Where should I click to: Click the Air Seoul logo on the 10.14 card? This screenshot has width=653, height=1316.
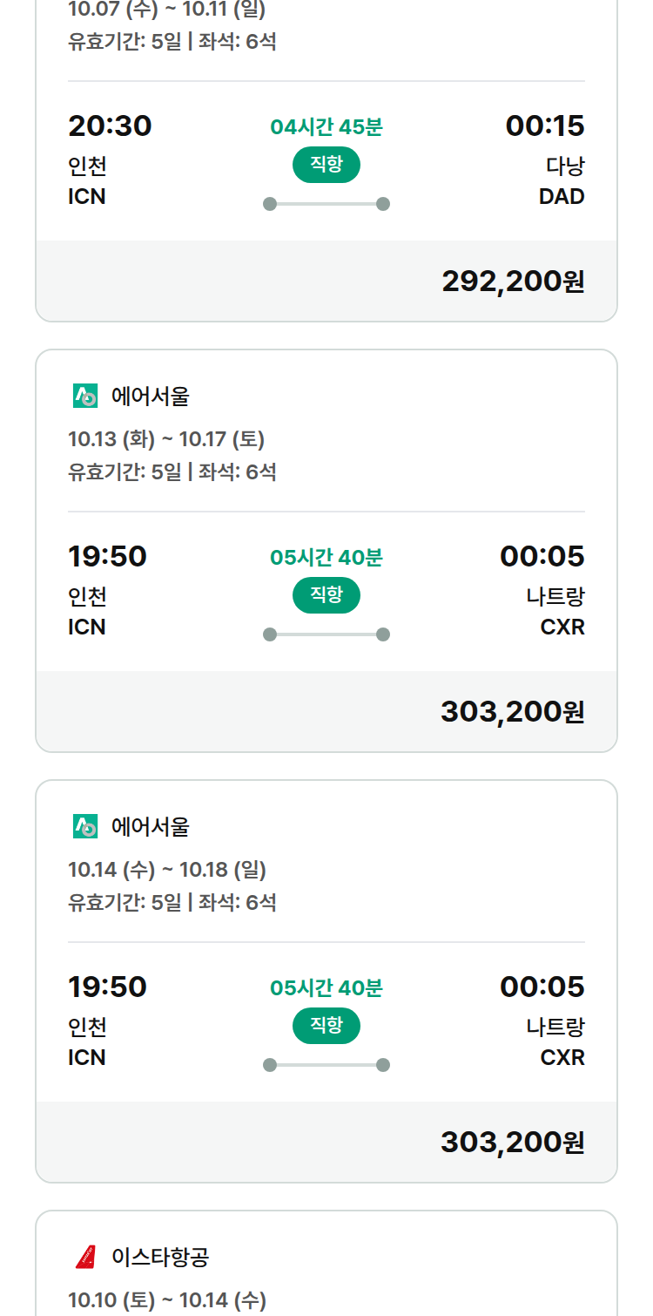pyautogui.click(x=85, y=826)
